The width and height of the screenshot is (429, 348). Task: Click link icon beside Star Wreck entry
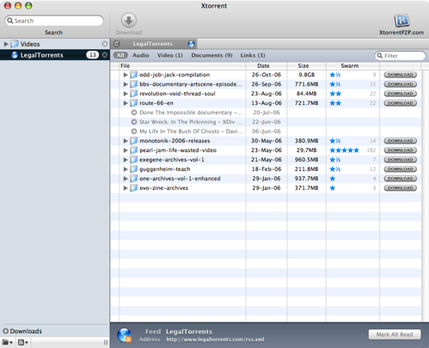[x=134, y=122]
